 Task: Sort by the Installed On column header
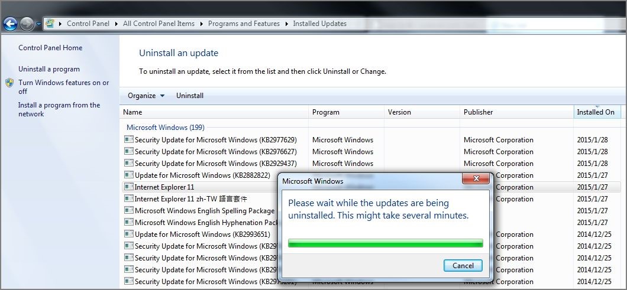(597, 112)
